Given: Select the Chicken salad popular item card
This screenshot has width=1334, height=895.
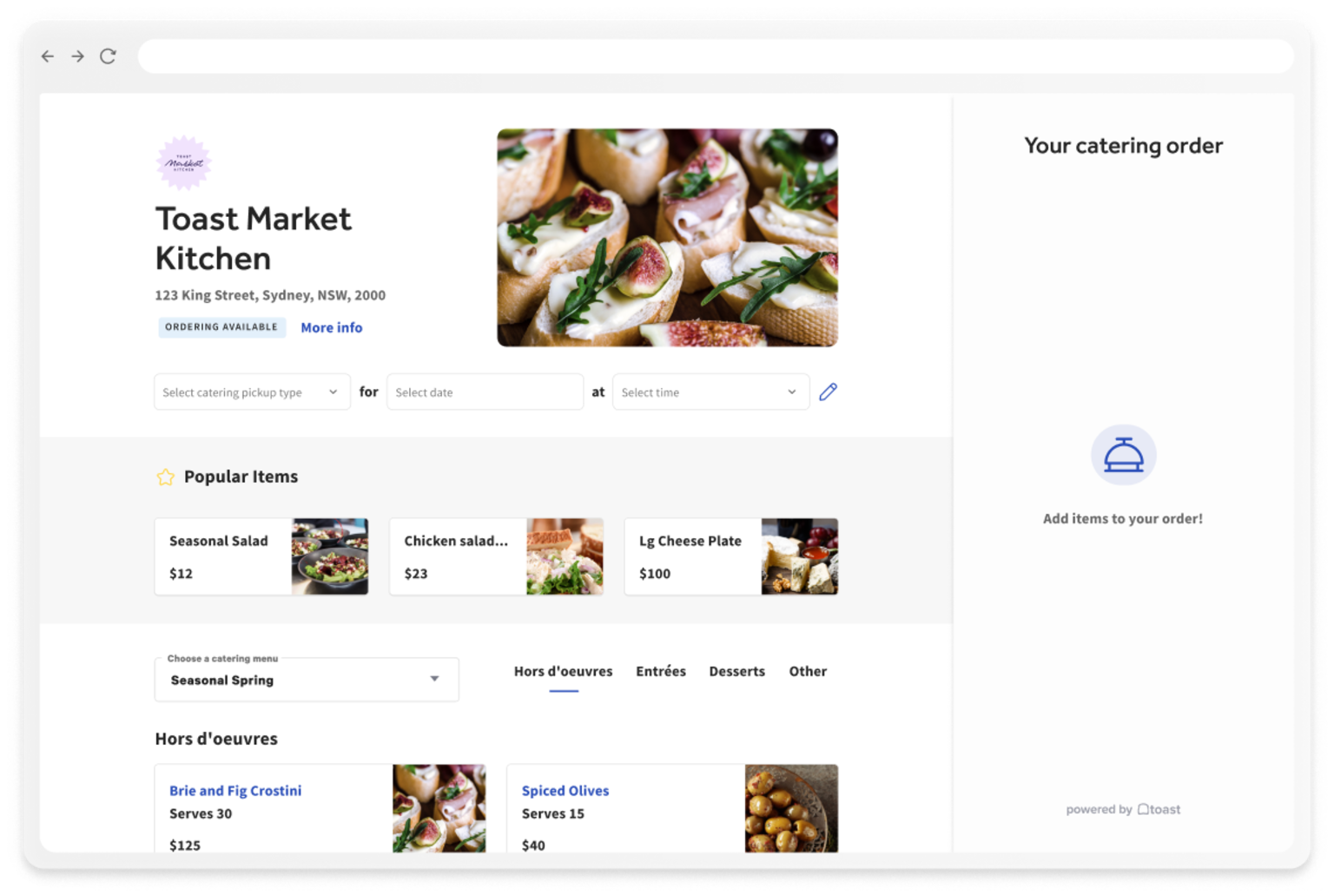Looking at the screenshot, I should 496,556.
